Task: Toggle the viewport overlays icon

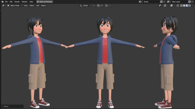Action: 171,6
